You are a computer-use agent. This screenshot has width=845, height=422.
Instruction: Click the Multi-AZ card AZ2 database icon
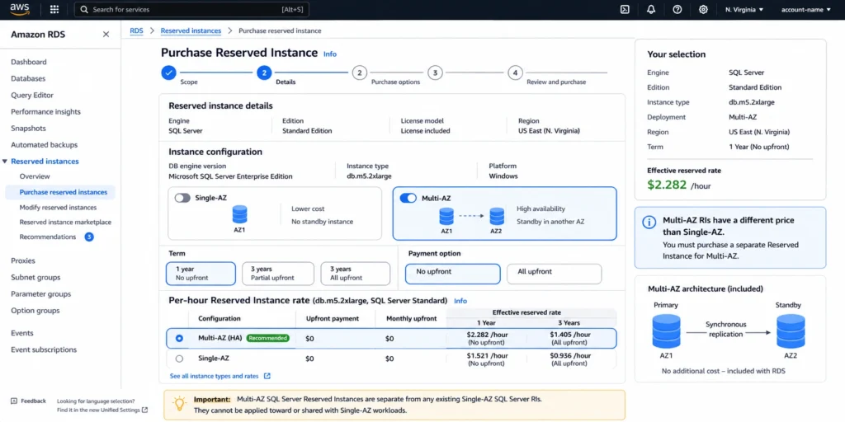497,217
